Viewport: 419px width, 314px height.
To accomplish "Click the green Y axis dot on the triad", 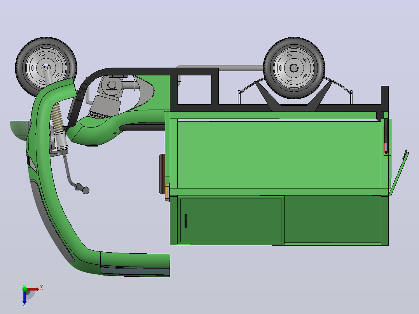I will coord(24,289).
